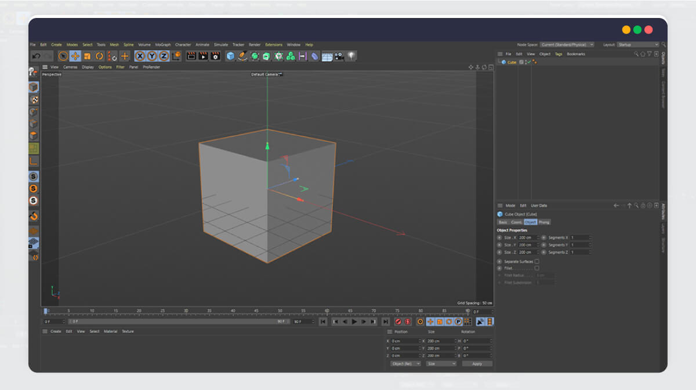The image size is (696, 390).
Task: Click the Render to Picture Viewer icon
Action: pyautogui.click(x=204, y=56)
